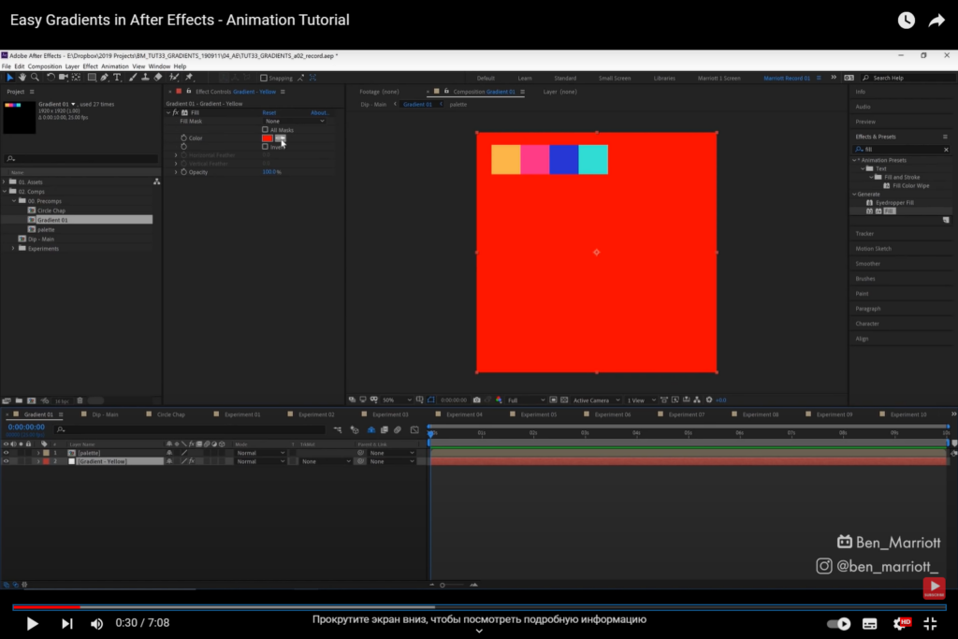The image size is (958, 639).
Task: Open the Animation menu
Action: pos(115,66)
